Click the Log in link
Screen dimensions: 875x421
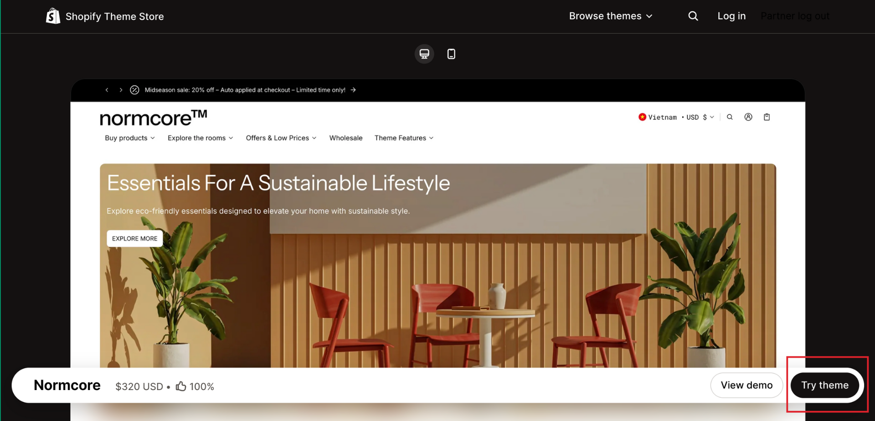click(731, 16)
